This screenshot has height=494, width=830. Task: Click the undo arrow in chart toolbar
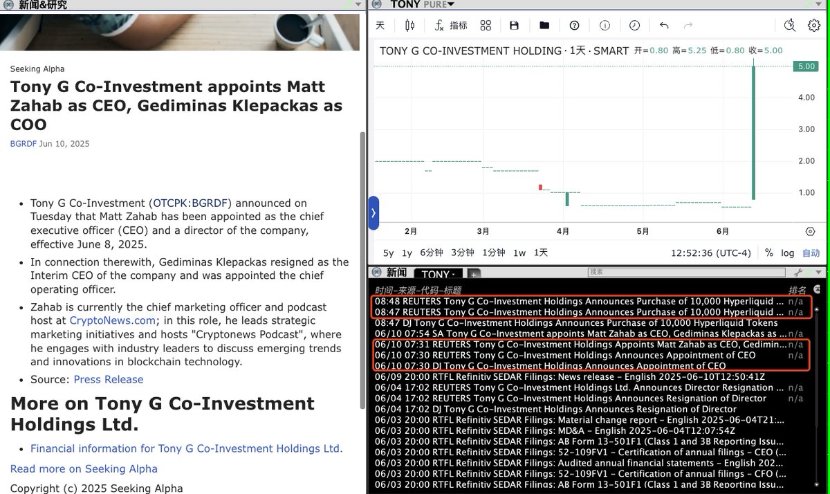click(x=664, y=26)
